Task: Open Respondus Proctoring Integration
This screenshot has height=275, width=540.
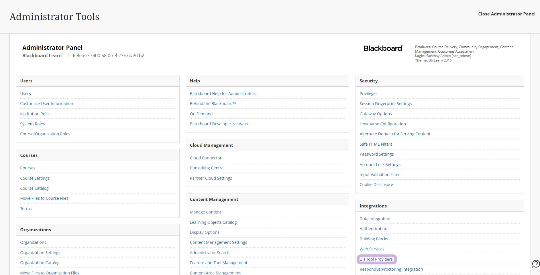Action: [x=391, y=269]
